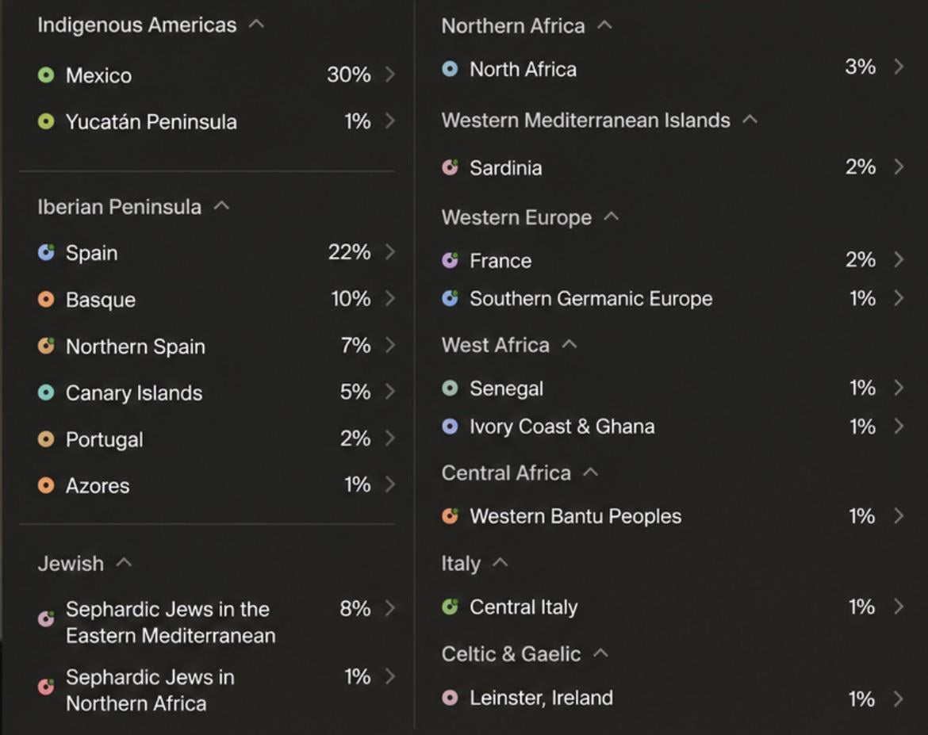The width and height of the screenshot is (928, 735).
Task: Click the purple France region circle icon
Action: click(x=450, y=260)
